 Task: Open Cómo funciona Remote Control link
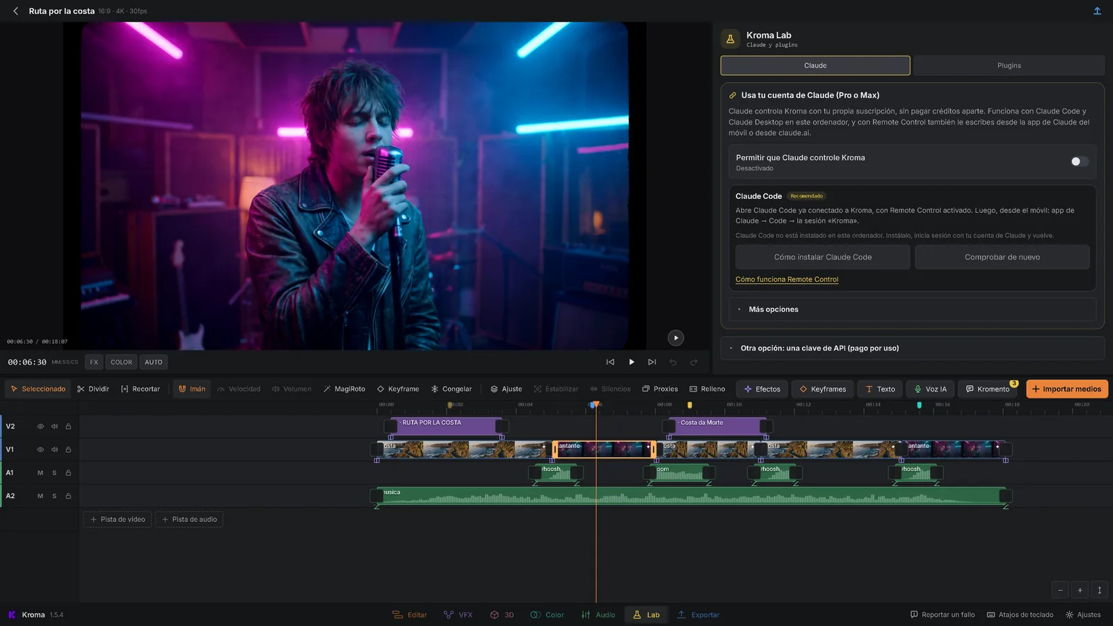[x=787, y=280]
